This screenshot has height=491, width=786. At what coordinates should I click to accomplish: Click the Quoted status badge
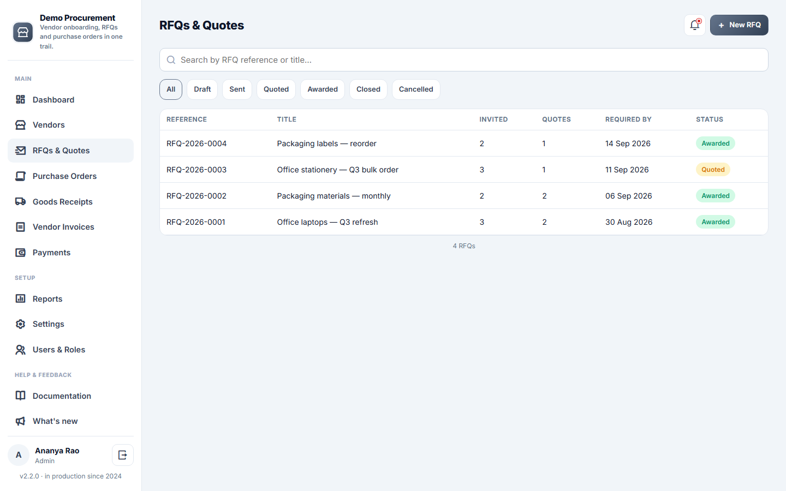tap(713, 170)
